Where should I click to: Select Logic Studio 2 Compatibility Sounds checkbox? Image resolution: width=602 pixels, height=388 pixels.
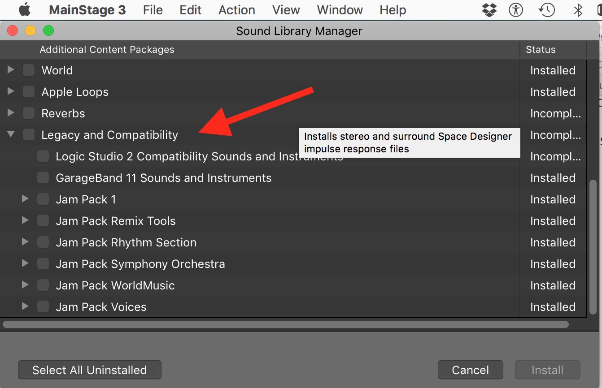pyautogui.click(x=43, y=156)
